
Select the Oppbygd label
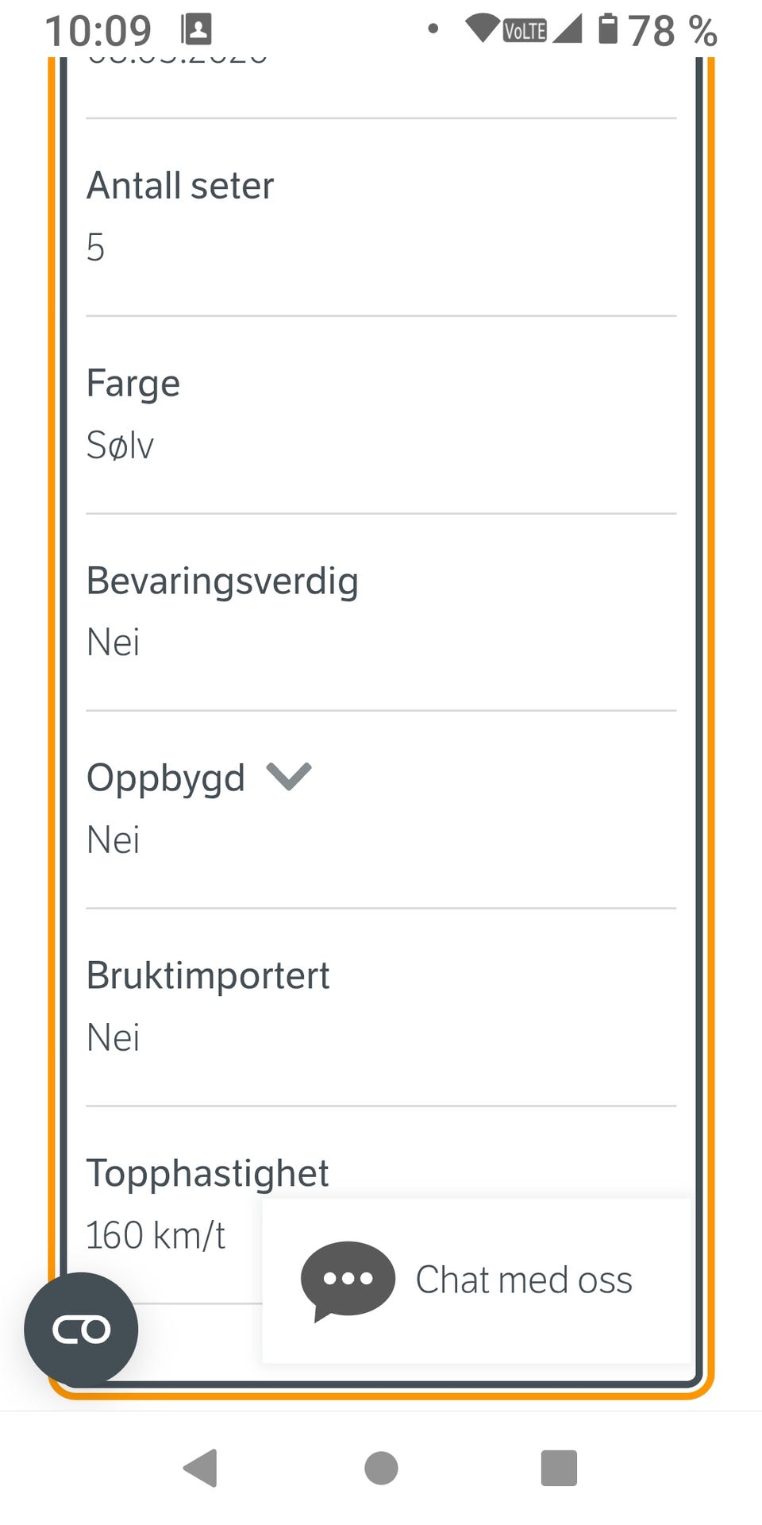pos(166,778)
